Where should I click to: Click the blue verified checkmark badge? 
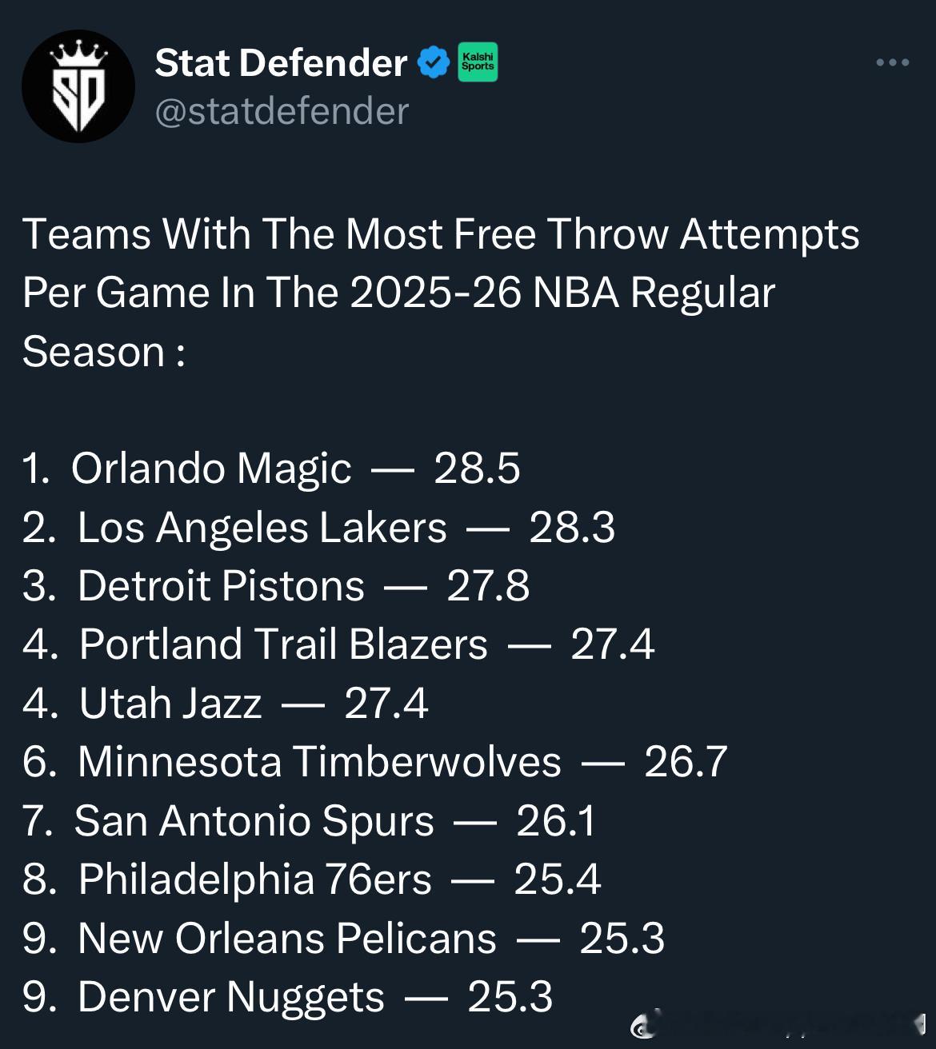tap(434, 62)
